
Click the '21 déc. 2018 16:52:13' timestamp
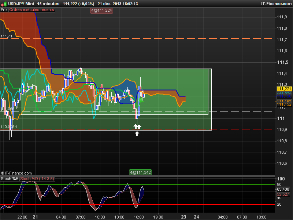pos(118,4)
